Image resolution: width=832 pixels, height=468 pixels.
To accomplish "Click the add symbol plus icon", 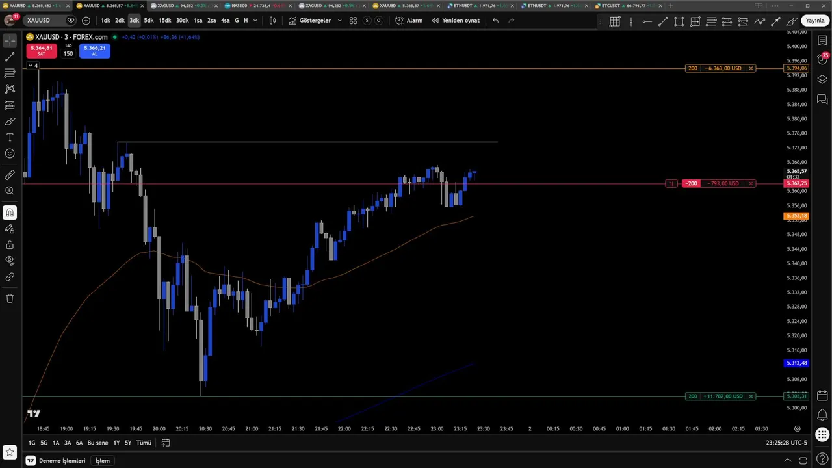I will (x=86, y=20).
